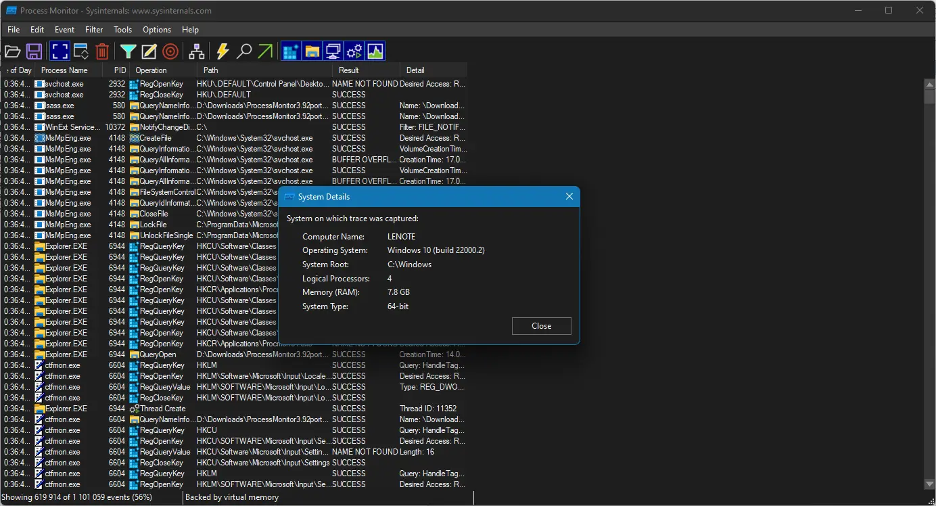Select the red target include-process icon
The height and width of the screenshot is (506, 936).
170,51
